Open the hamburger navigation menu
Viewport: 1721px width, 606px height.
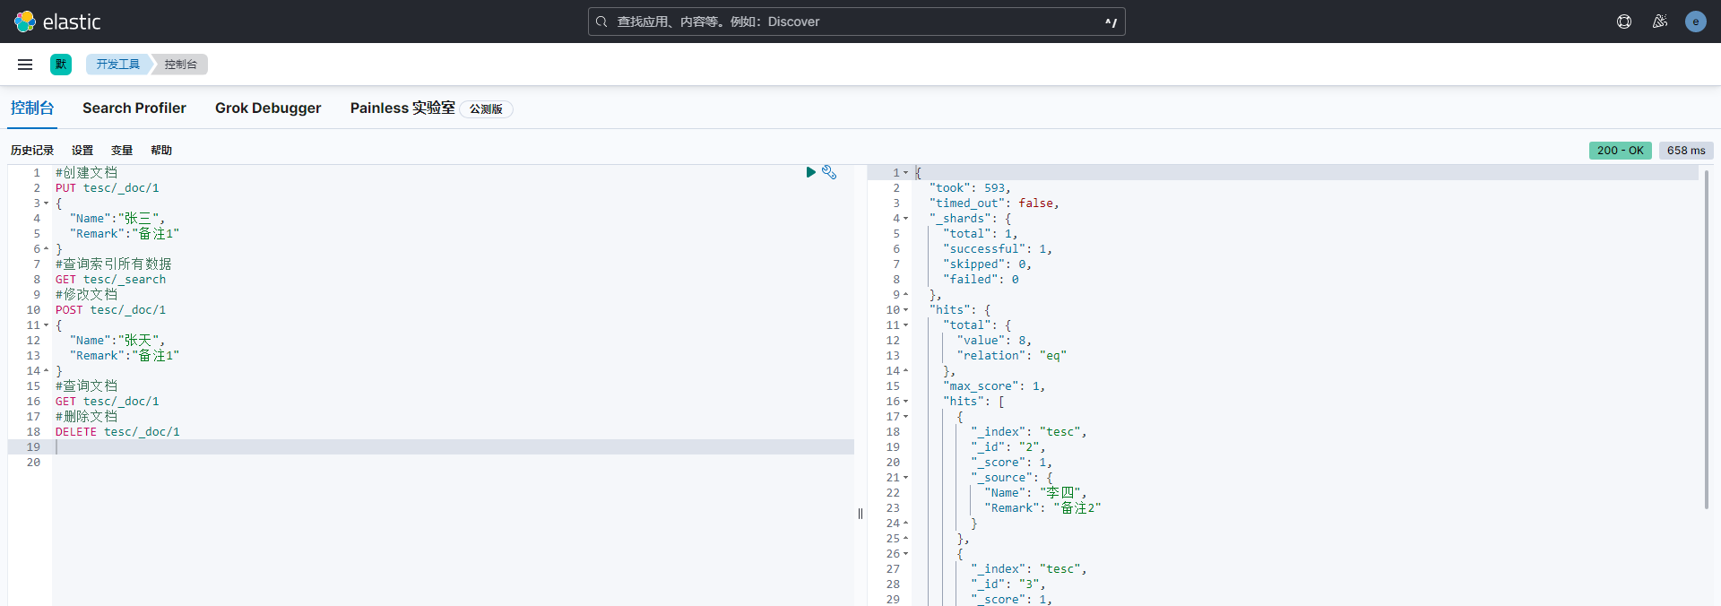point(25,65)
